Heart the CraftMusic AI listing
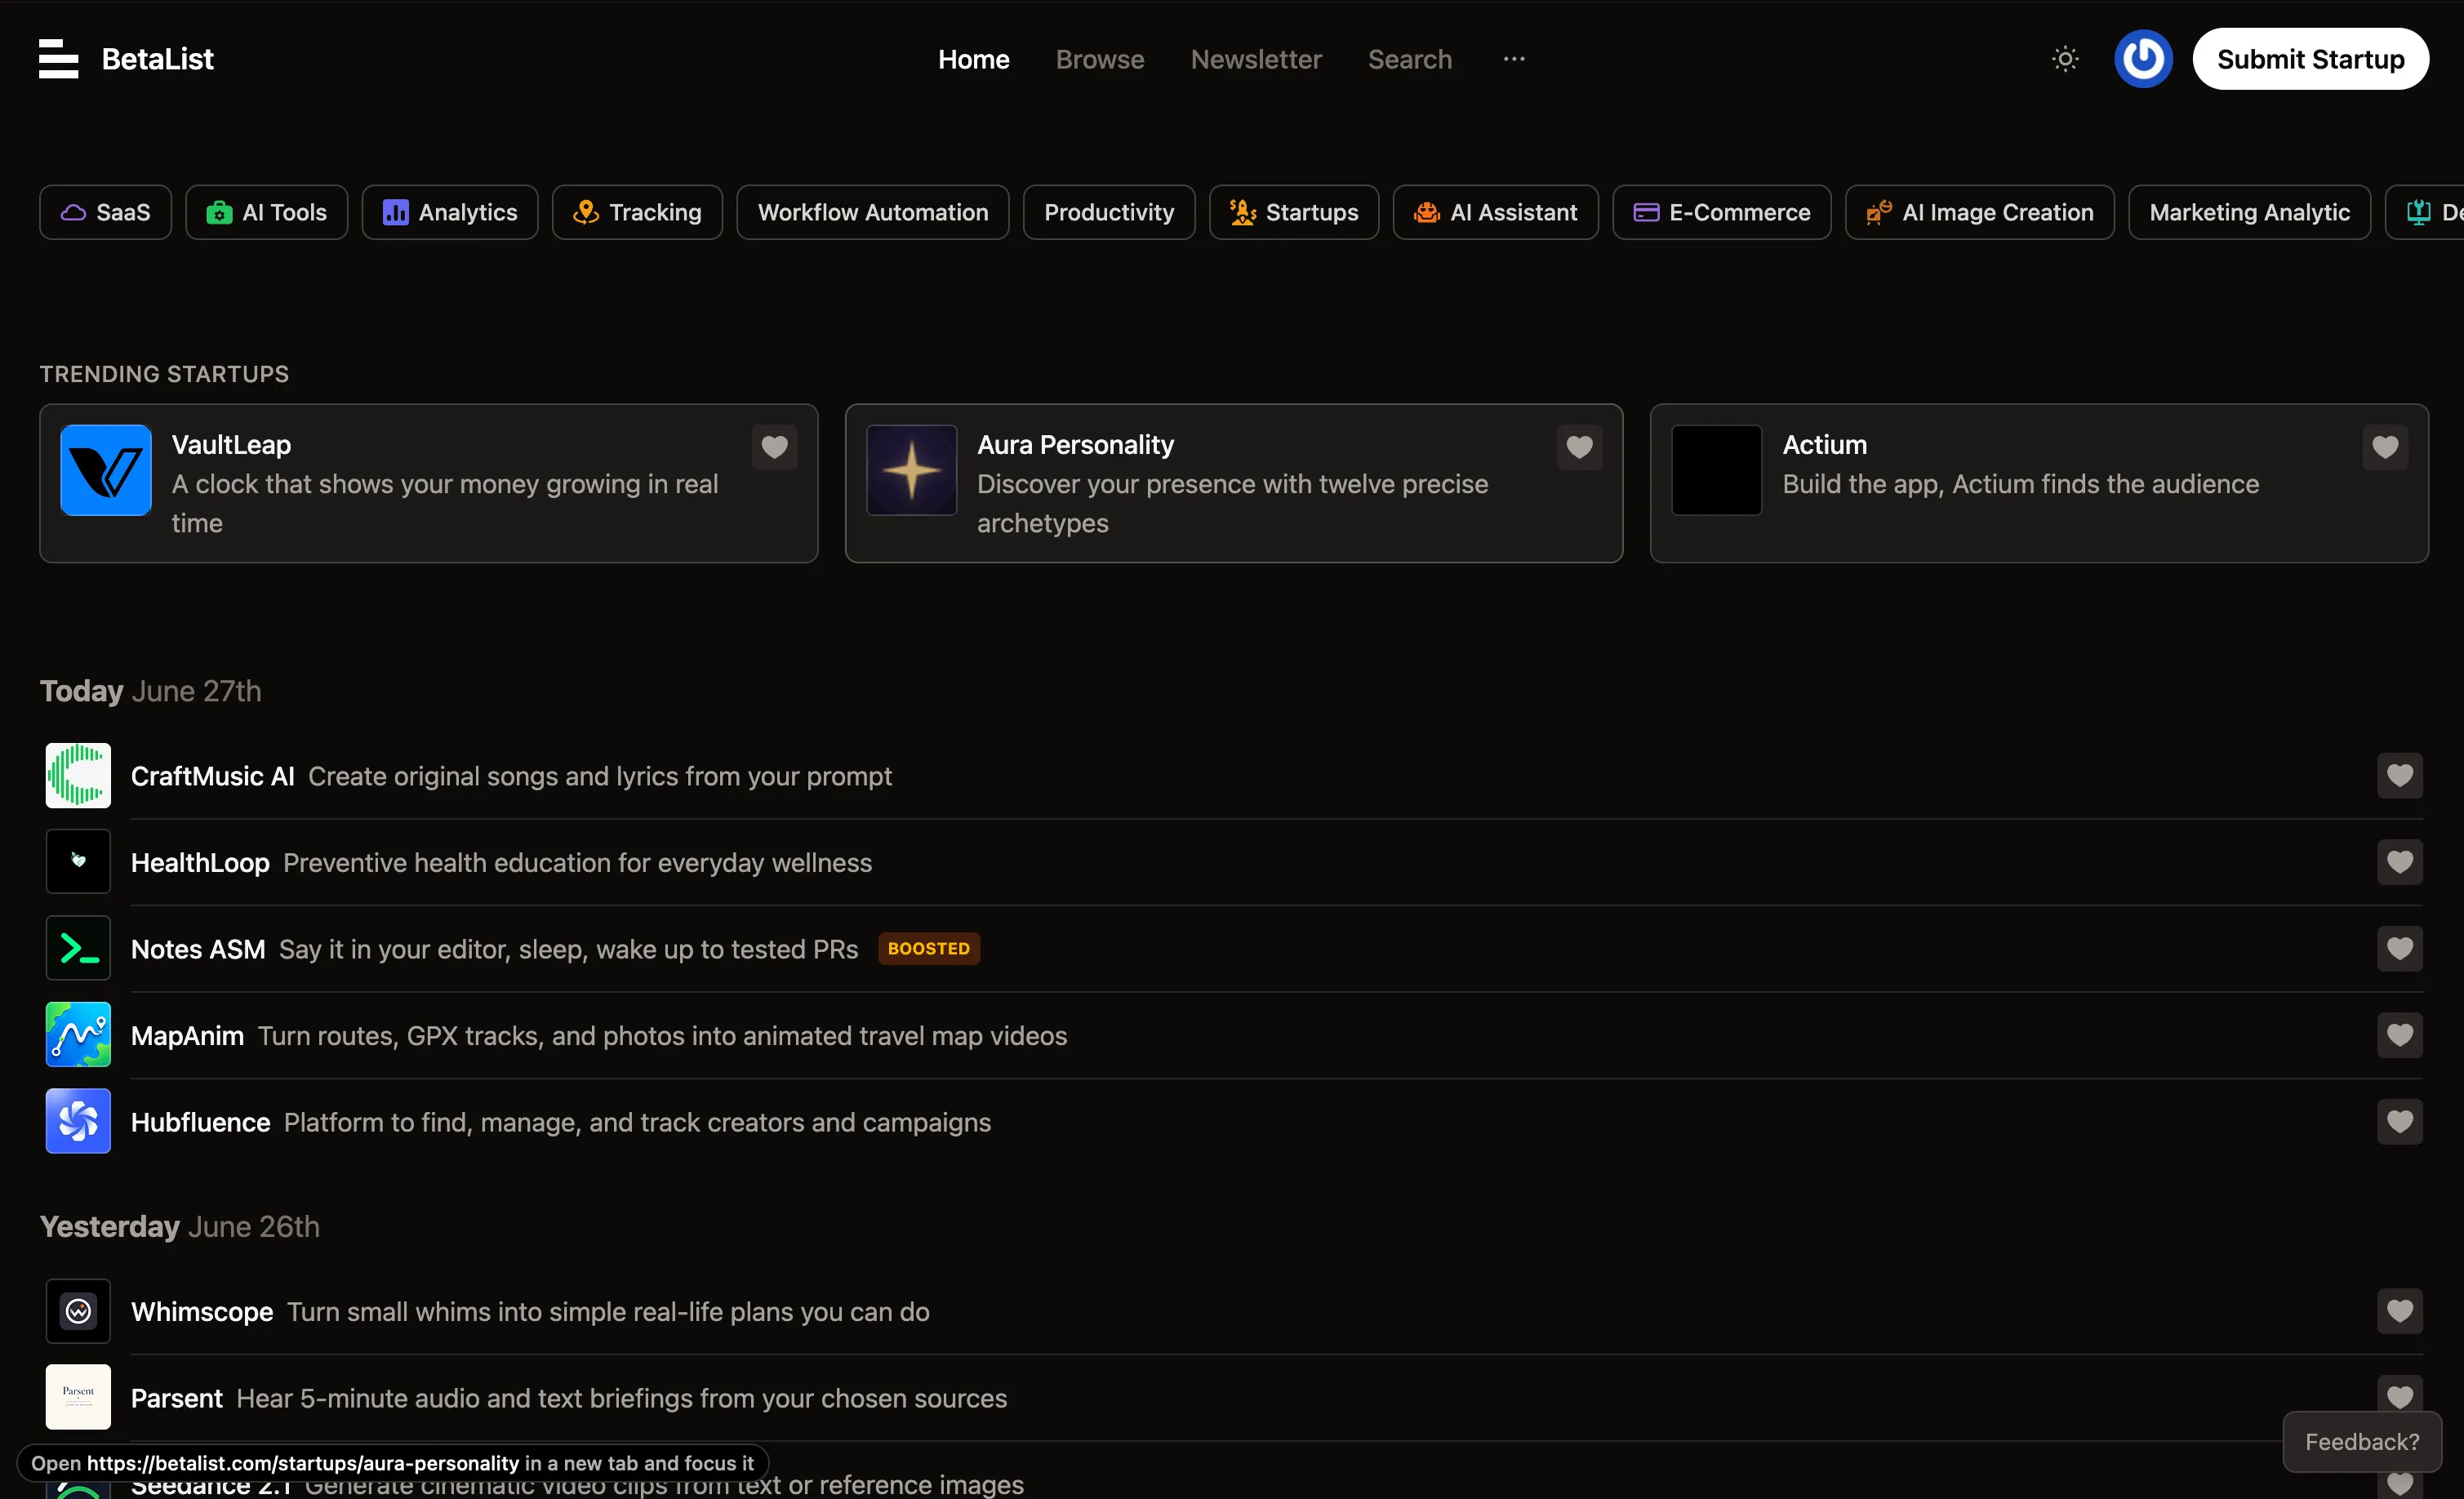Image resolution: width=2464 pixels, height=1499 pixels. click(2400, 775)
